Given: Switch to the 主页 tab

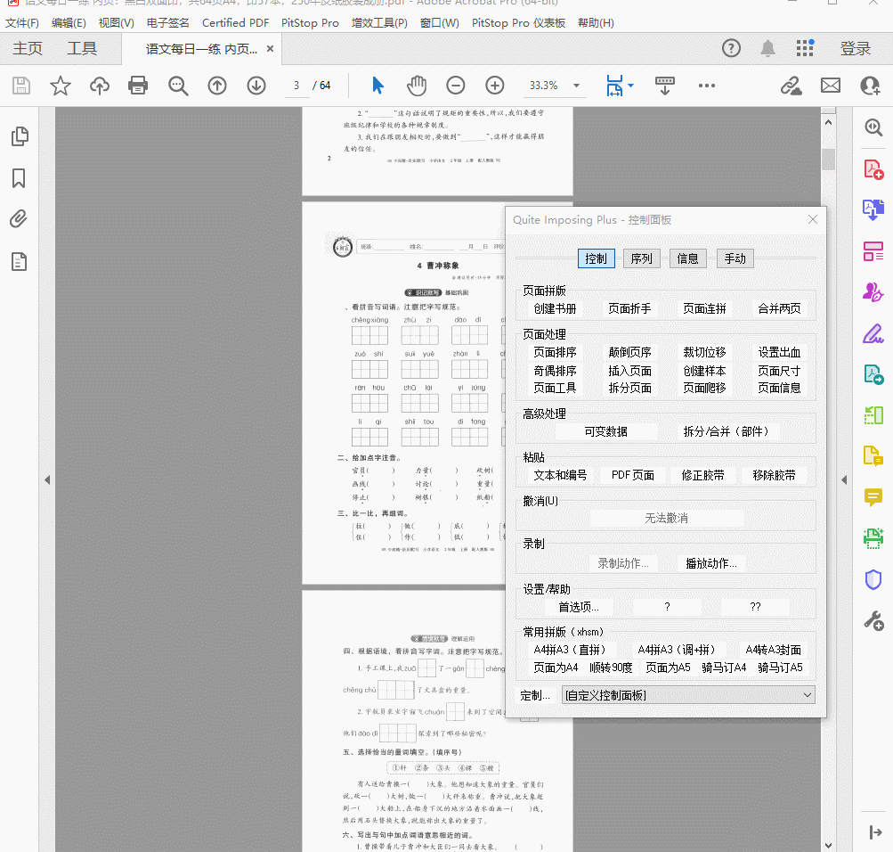Looking at the screenshot, I should [x=28, y=48].
